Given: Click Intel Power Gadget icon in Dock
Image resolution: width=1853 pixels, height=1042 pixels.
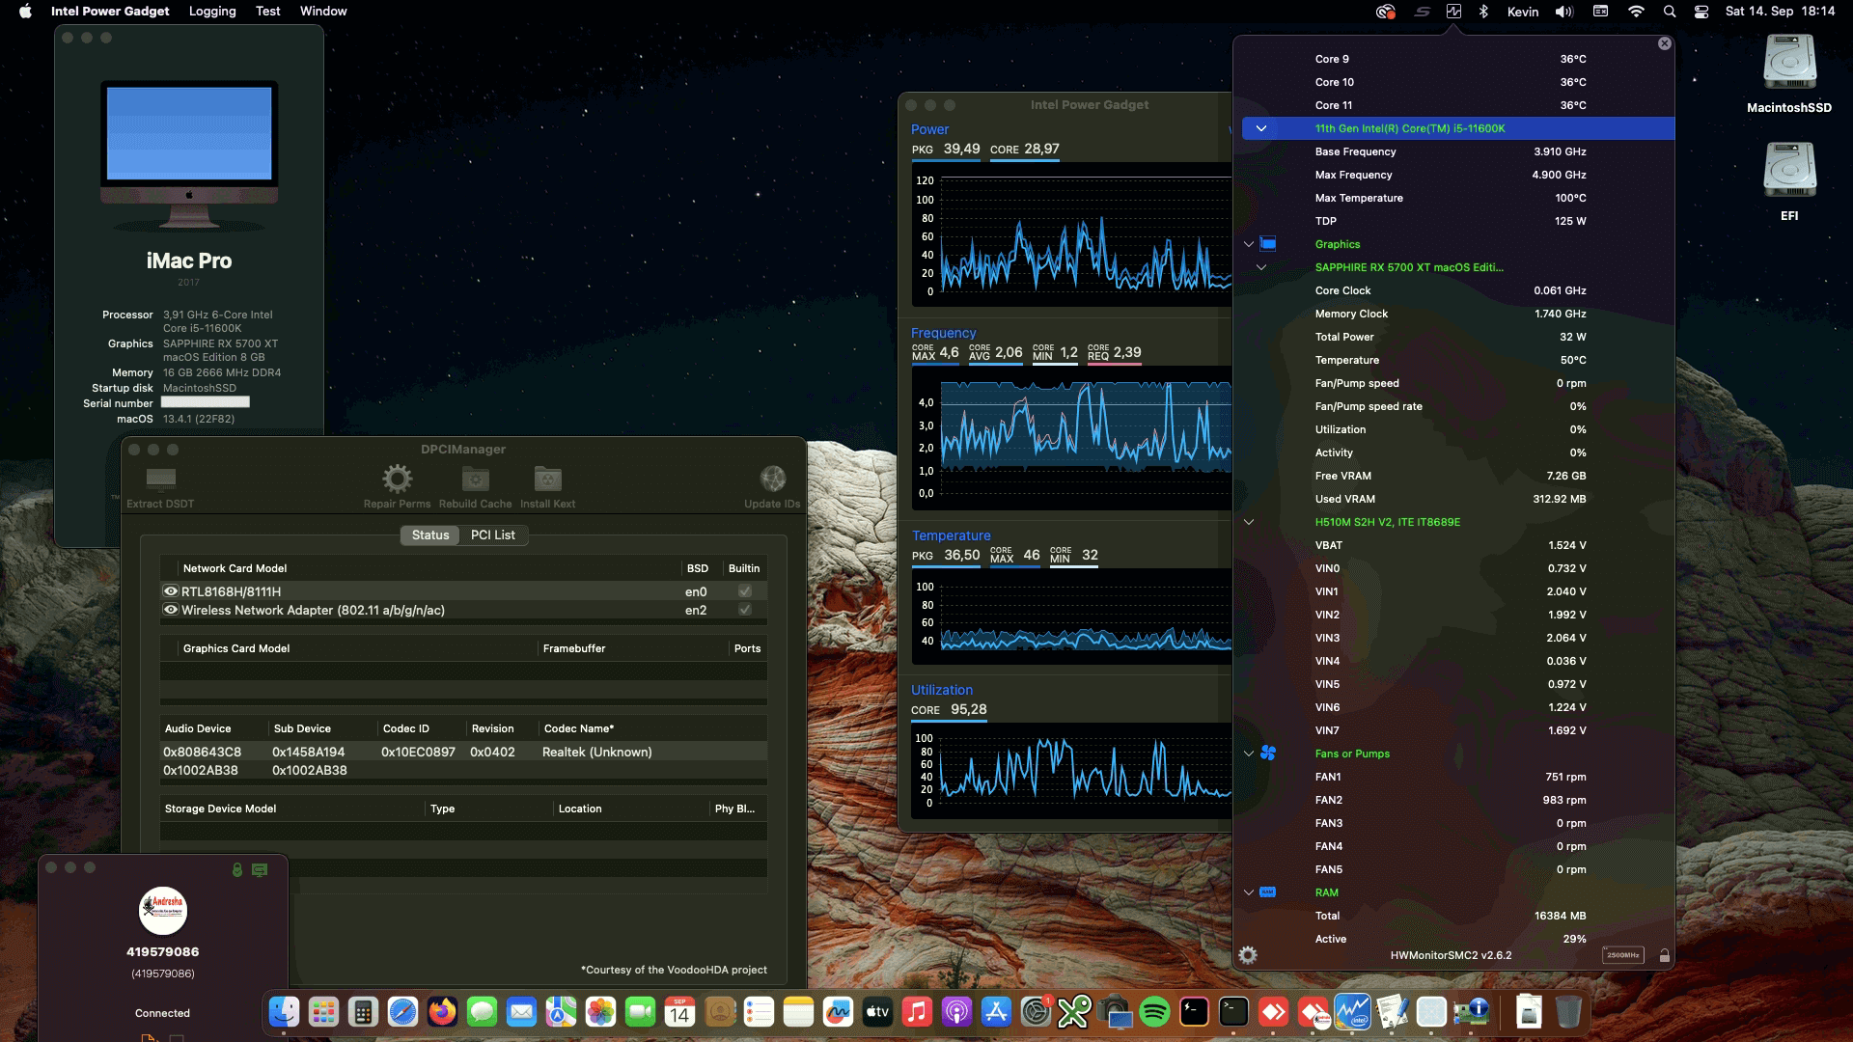Looking at the screenshot, I should click(x=1352, y=1011).
